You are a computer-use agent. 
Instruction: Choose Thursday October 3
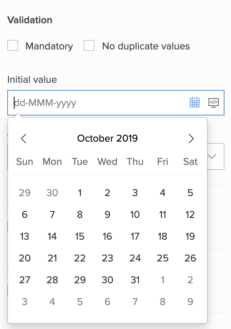[135, 193]
